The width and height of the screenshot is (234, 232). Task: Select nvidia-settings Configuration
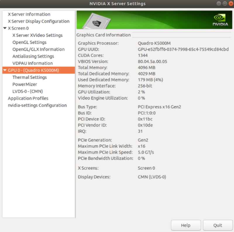(x=37, y=105)
